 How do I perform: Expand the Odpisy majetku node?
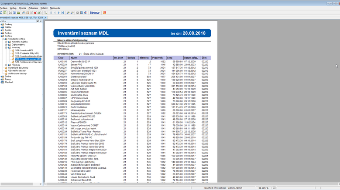[6, 44]
